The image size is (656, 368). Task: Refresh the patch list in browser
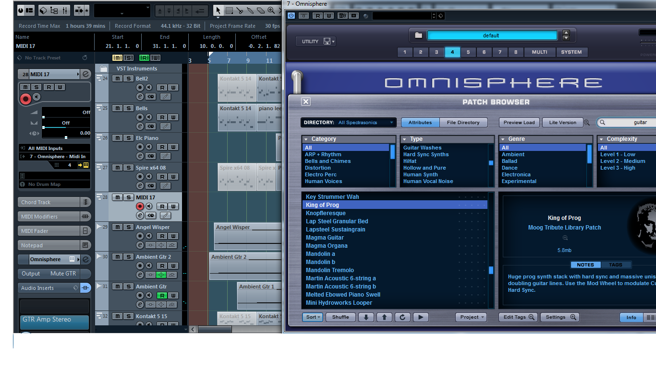(402, 317)
